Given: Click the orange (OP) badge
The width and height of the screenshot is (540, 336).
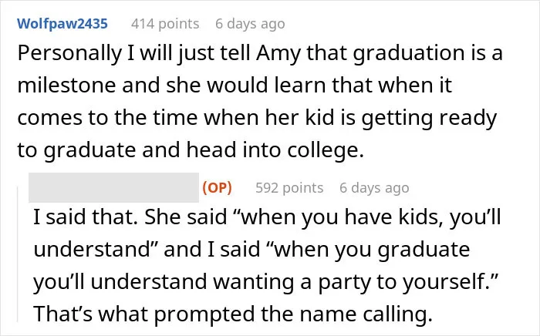Looking at the screenshot, I should pyautogui.click(x=218, y=188).
